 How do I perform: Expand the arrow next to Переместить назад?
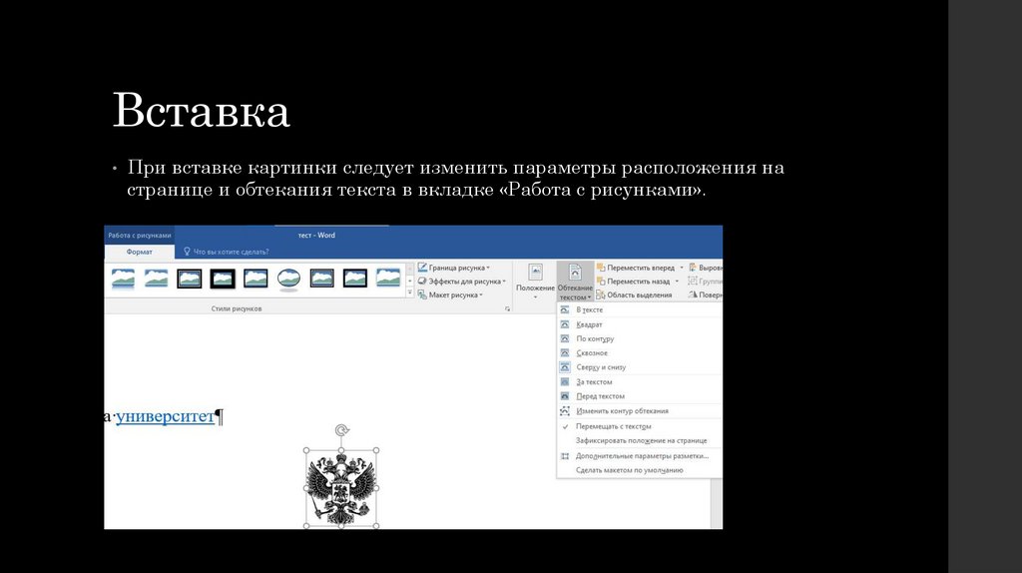pyautogui.click(x=677, y=281)
